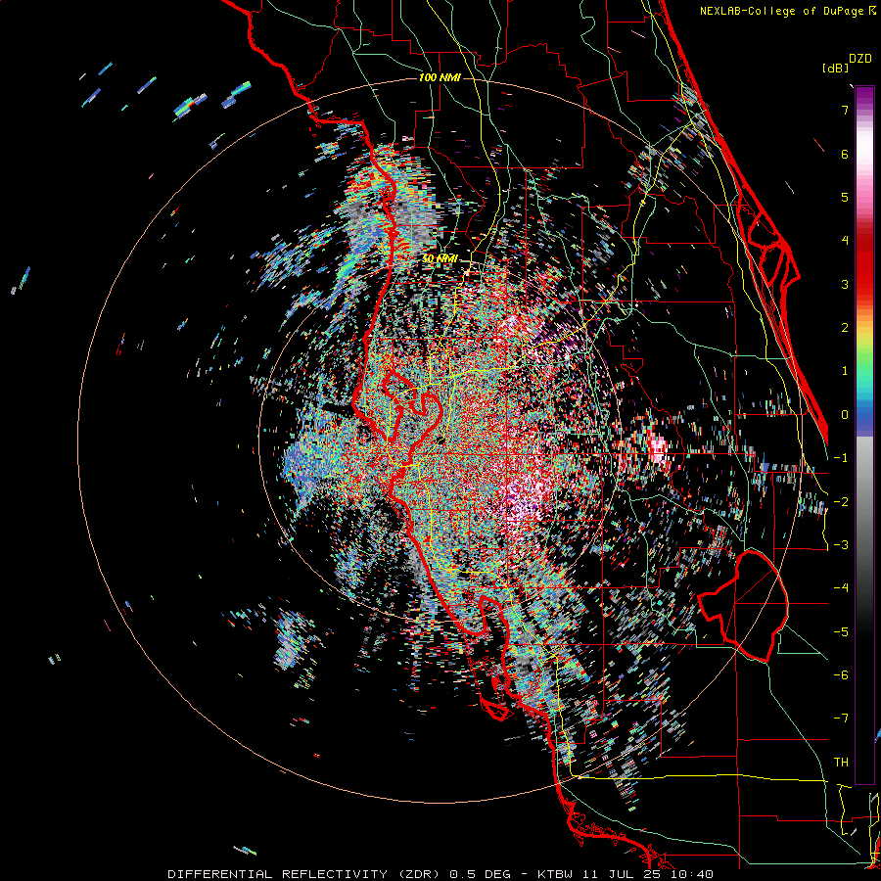Click the -3 dB scale value
The width and height of the screenshot is (881, 881).
(841, 545)
